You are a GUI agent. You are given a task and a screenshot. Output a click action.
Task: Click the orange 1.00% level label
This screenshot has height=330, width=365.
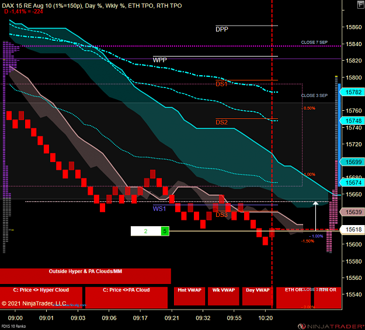point(310,174)
